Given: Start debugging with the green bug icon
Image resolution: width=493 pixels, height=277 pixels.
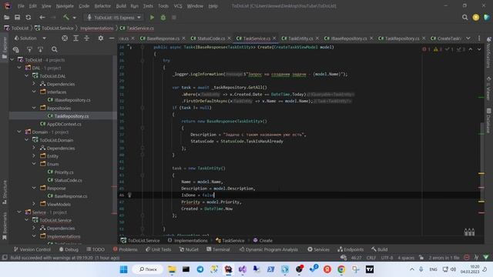Looking at the screenshot, I should (x=163, y=18).
